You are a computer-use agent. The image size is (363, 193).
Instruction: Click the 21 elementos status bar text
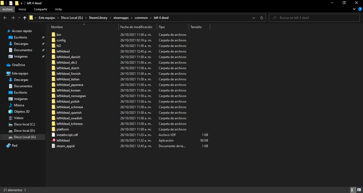[13, 190]
